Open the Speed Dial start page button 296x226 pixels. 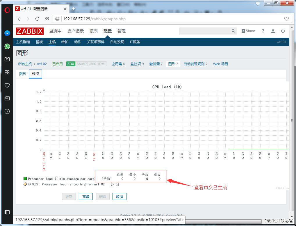47,19
